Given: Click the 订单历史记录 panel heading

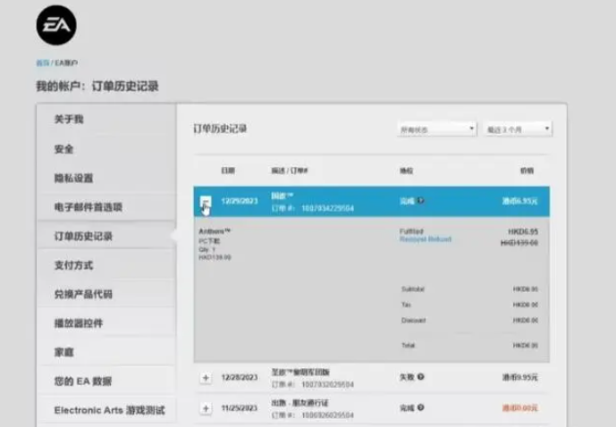Looking at the screenshot, I should (x=220, y=129).
